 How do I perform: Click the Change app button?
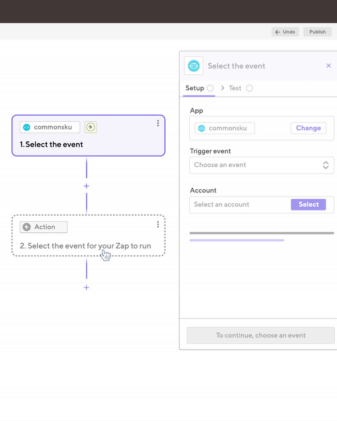click(x=308, y=128)
